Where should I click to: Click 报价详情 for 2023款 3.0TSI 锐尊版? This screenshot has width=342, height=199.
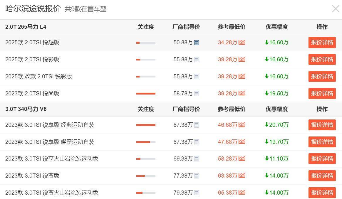[x=322, y=176]
